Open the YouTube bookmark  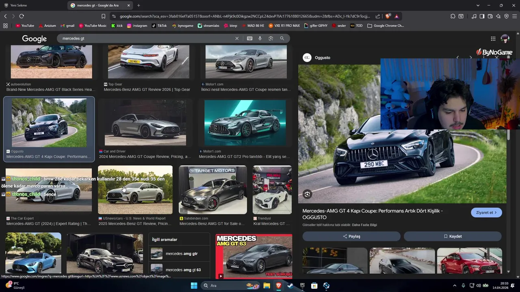(25, 26)
